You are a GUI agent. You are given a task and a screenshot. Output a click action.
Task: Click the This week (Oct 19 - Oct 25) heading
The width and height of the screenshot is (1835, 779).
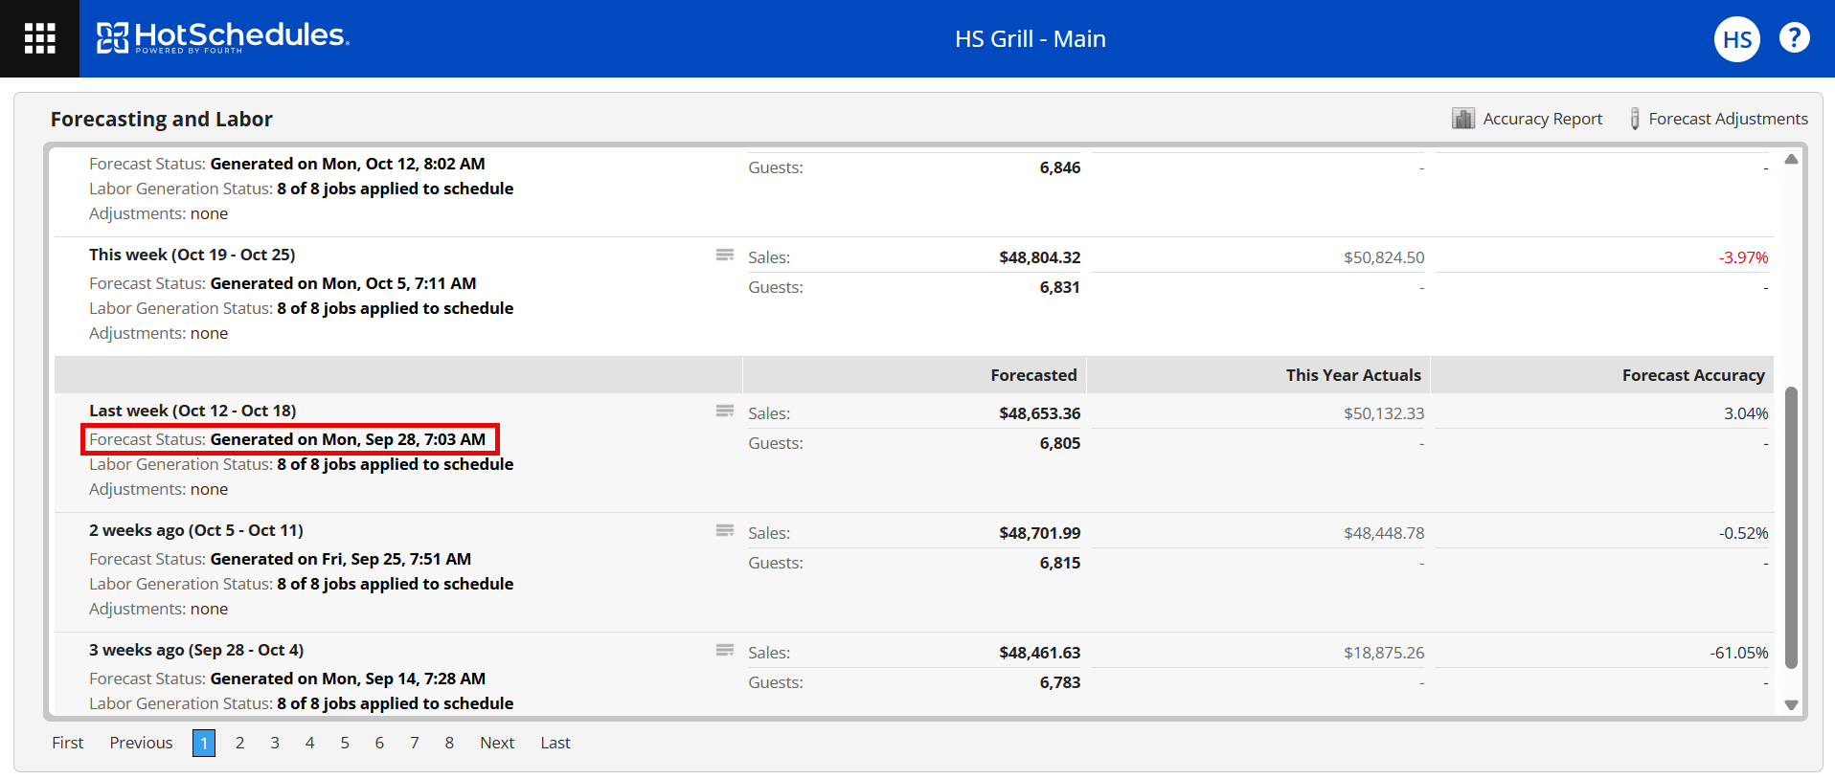[x=193, y=255]
